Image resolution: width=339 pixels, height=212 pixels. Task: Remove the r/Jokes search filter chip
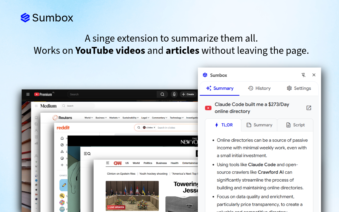pyautogui.click(x=154, y=128)
